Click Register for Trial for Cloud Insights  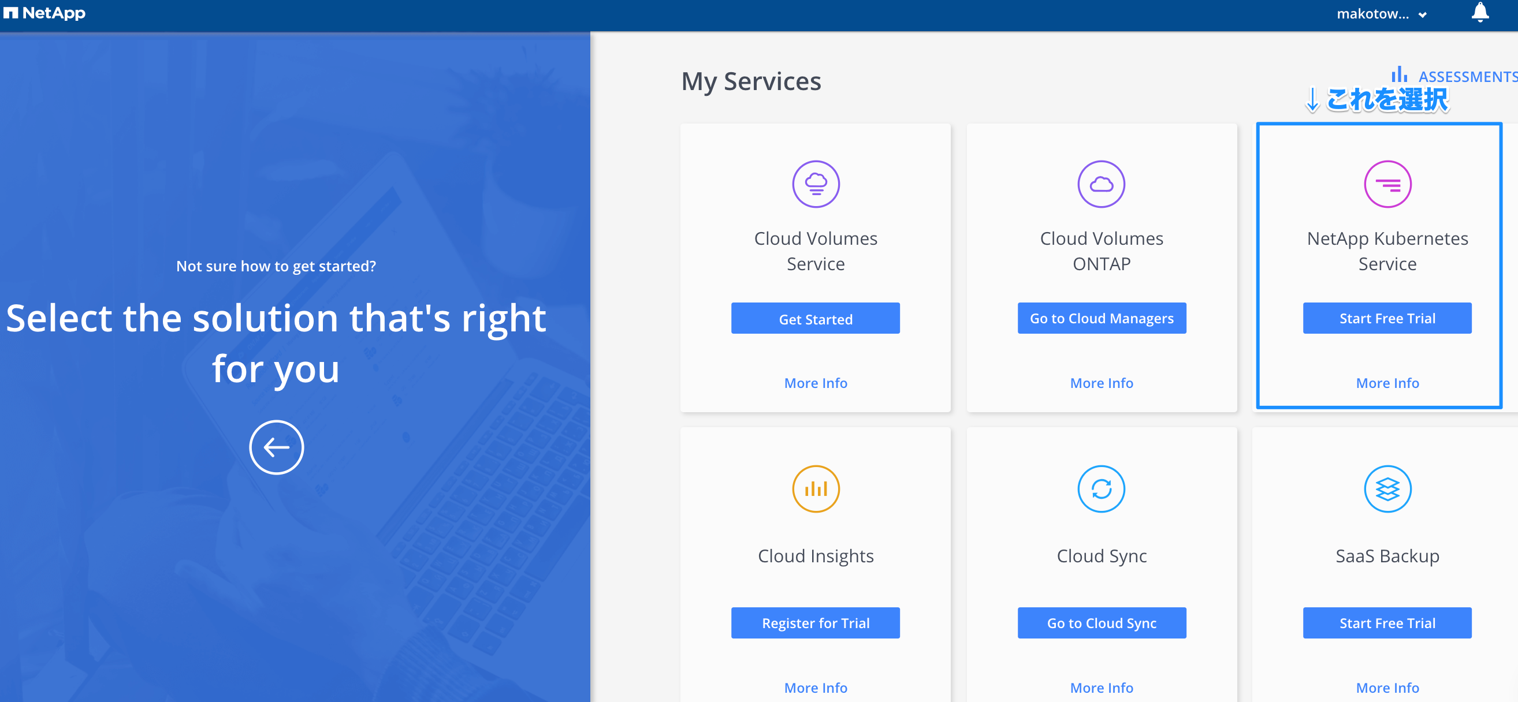(815, 622)
